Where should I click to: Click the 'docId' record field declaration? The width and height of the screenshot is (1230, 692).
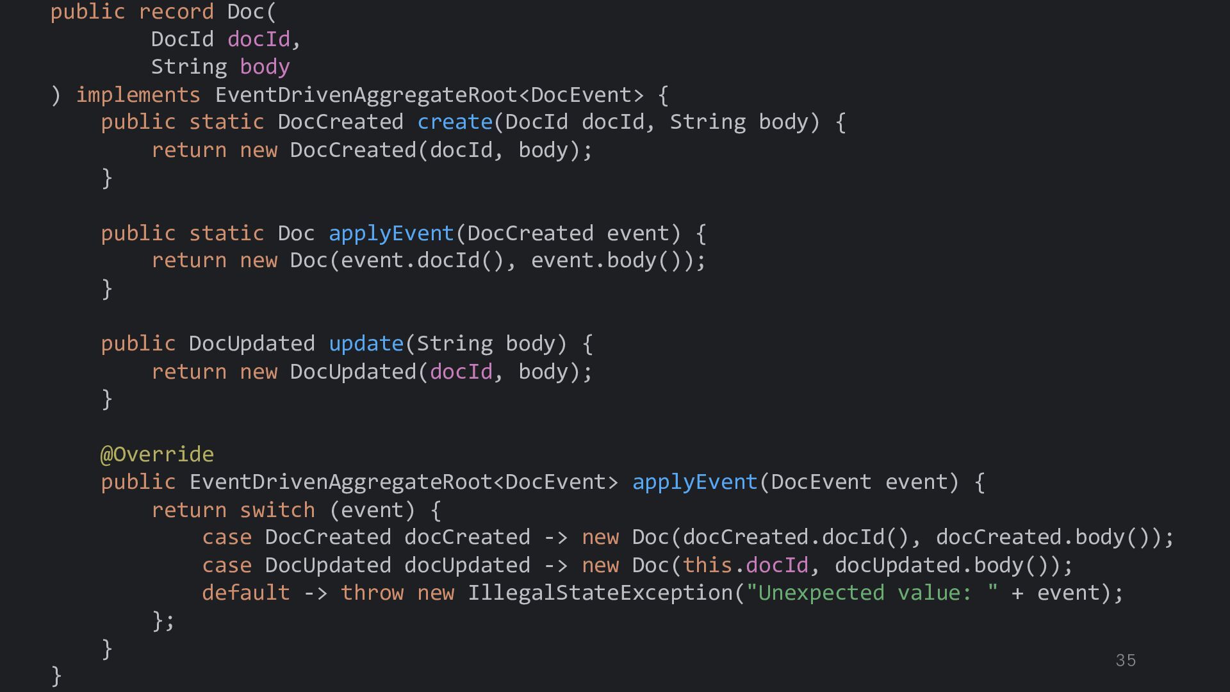(258, 39)
